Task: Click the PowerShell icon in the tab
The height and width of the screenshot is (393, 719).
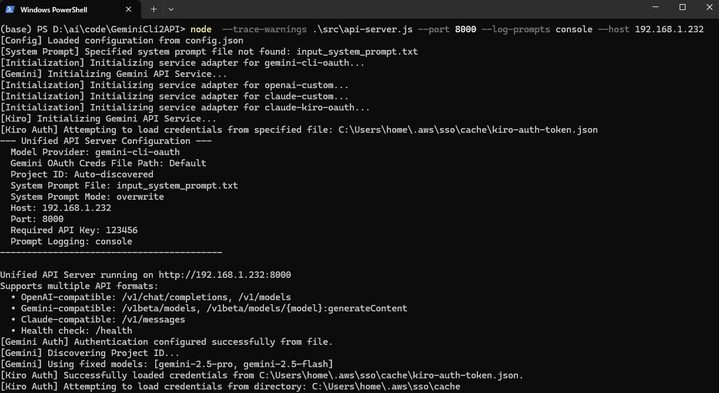Action: 11,10
